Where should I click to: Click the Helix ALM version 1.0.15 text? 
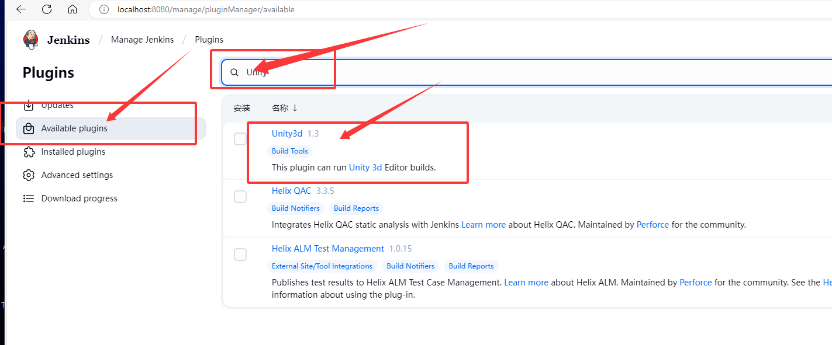tap(401, 249)
